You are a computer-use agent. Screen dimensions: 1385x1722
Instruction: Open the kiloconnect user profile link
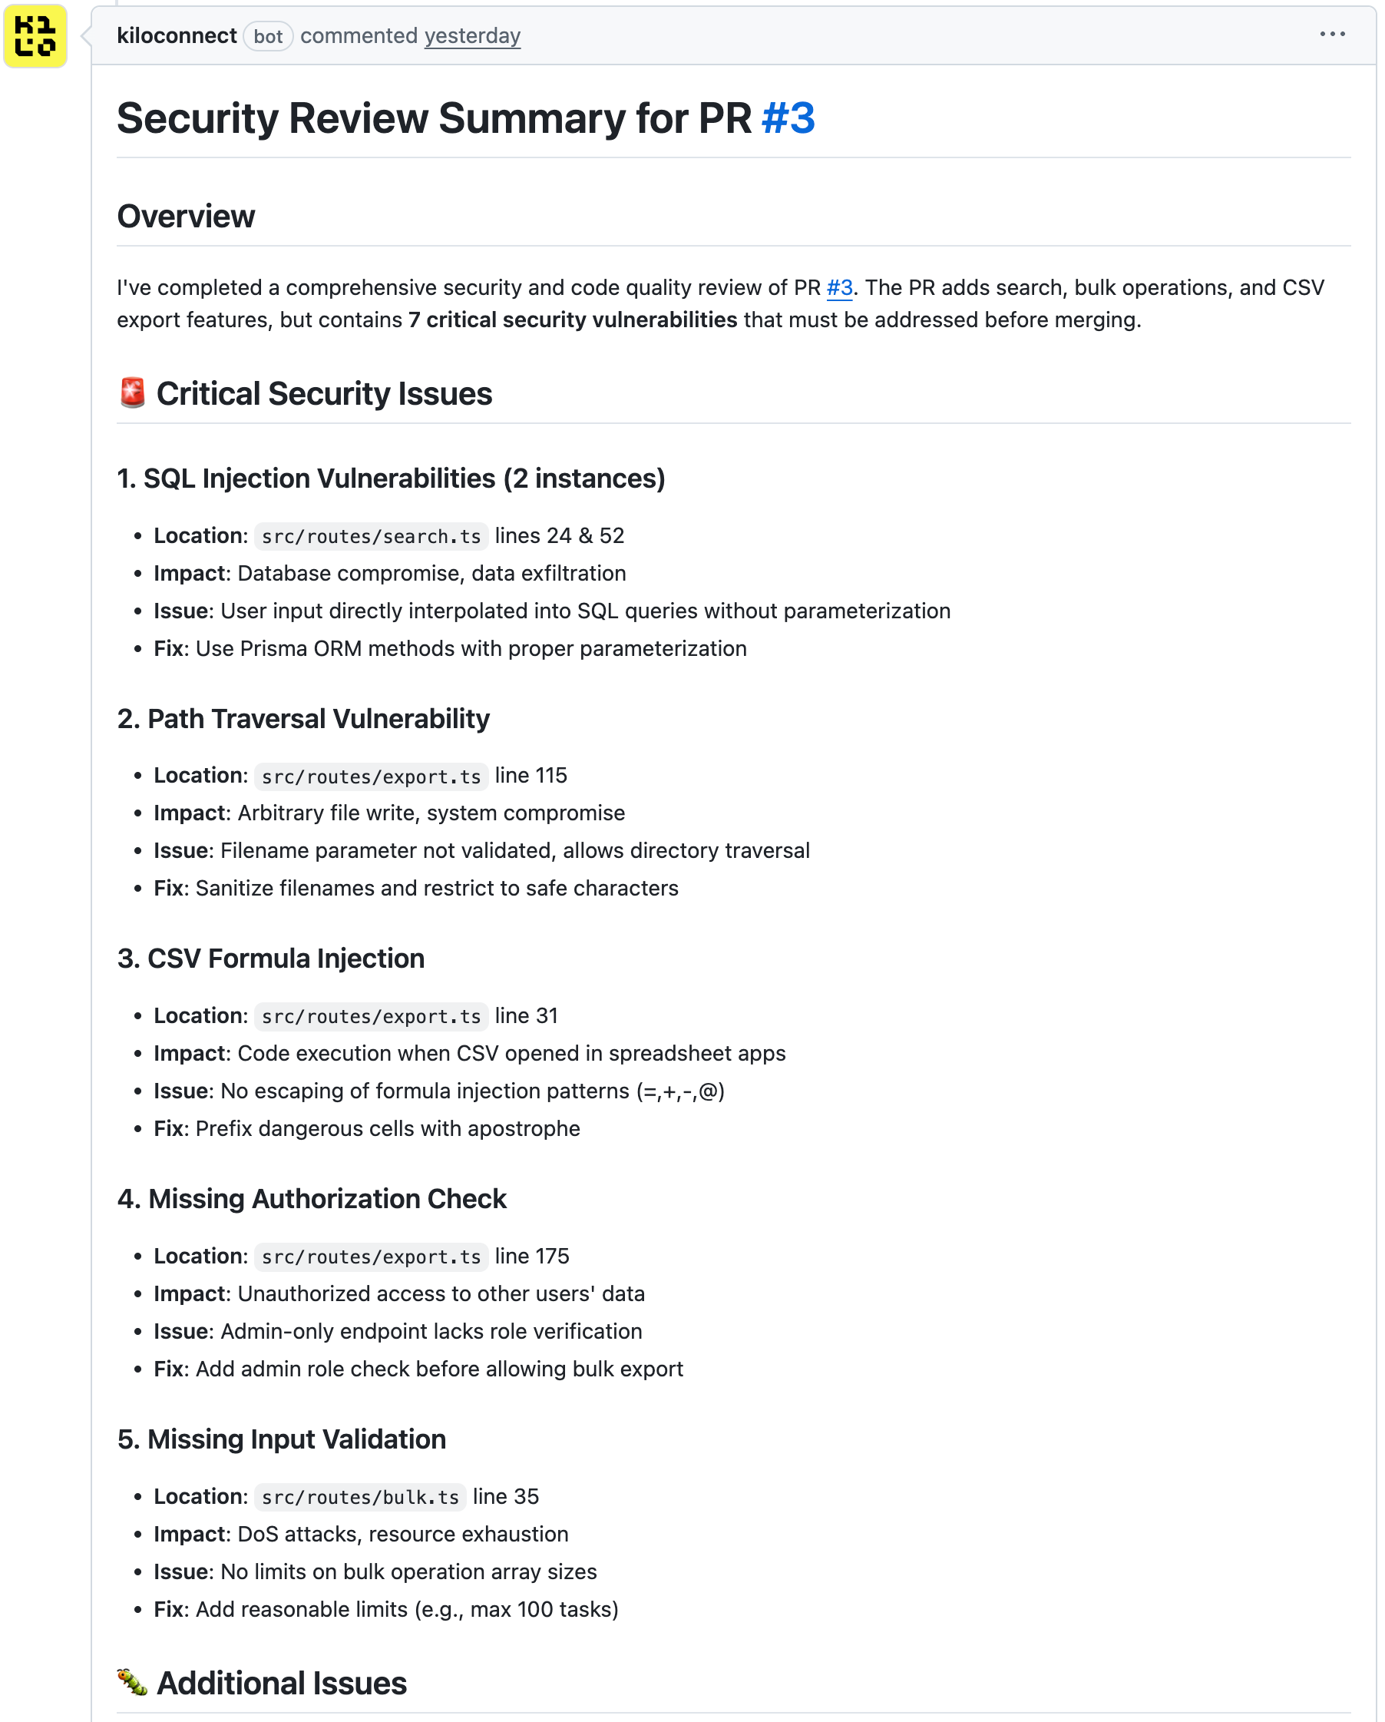177,36
